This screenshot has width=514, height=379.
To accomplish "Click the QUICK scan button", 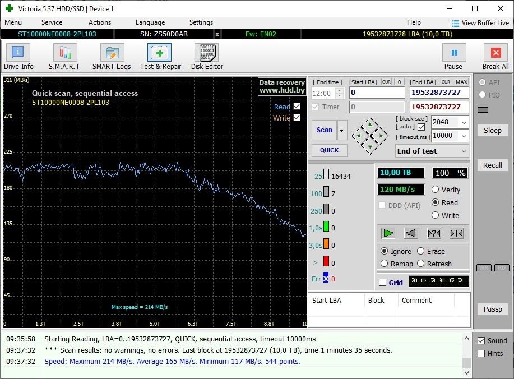I will pyautogui.click(x=329, y=150).
